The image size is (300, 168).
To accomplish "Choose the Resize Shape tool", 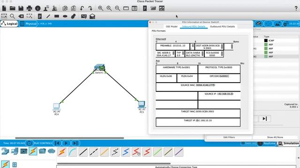I will tap(29, 16).
